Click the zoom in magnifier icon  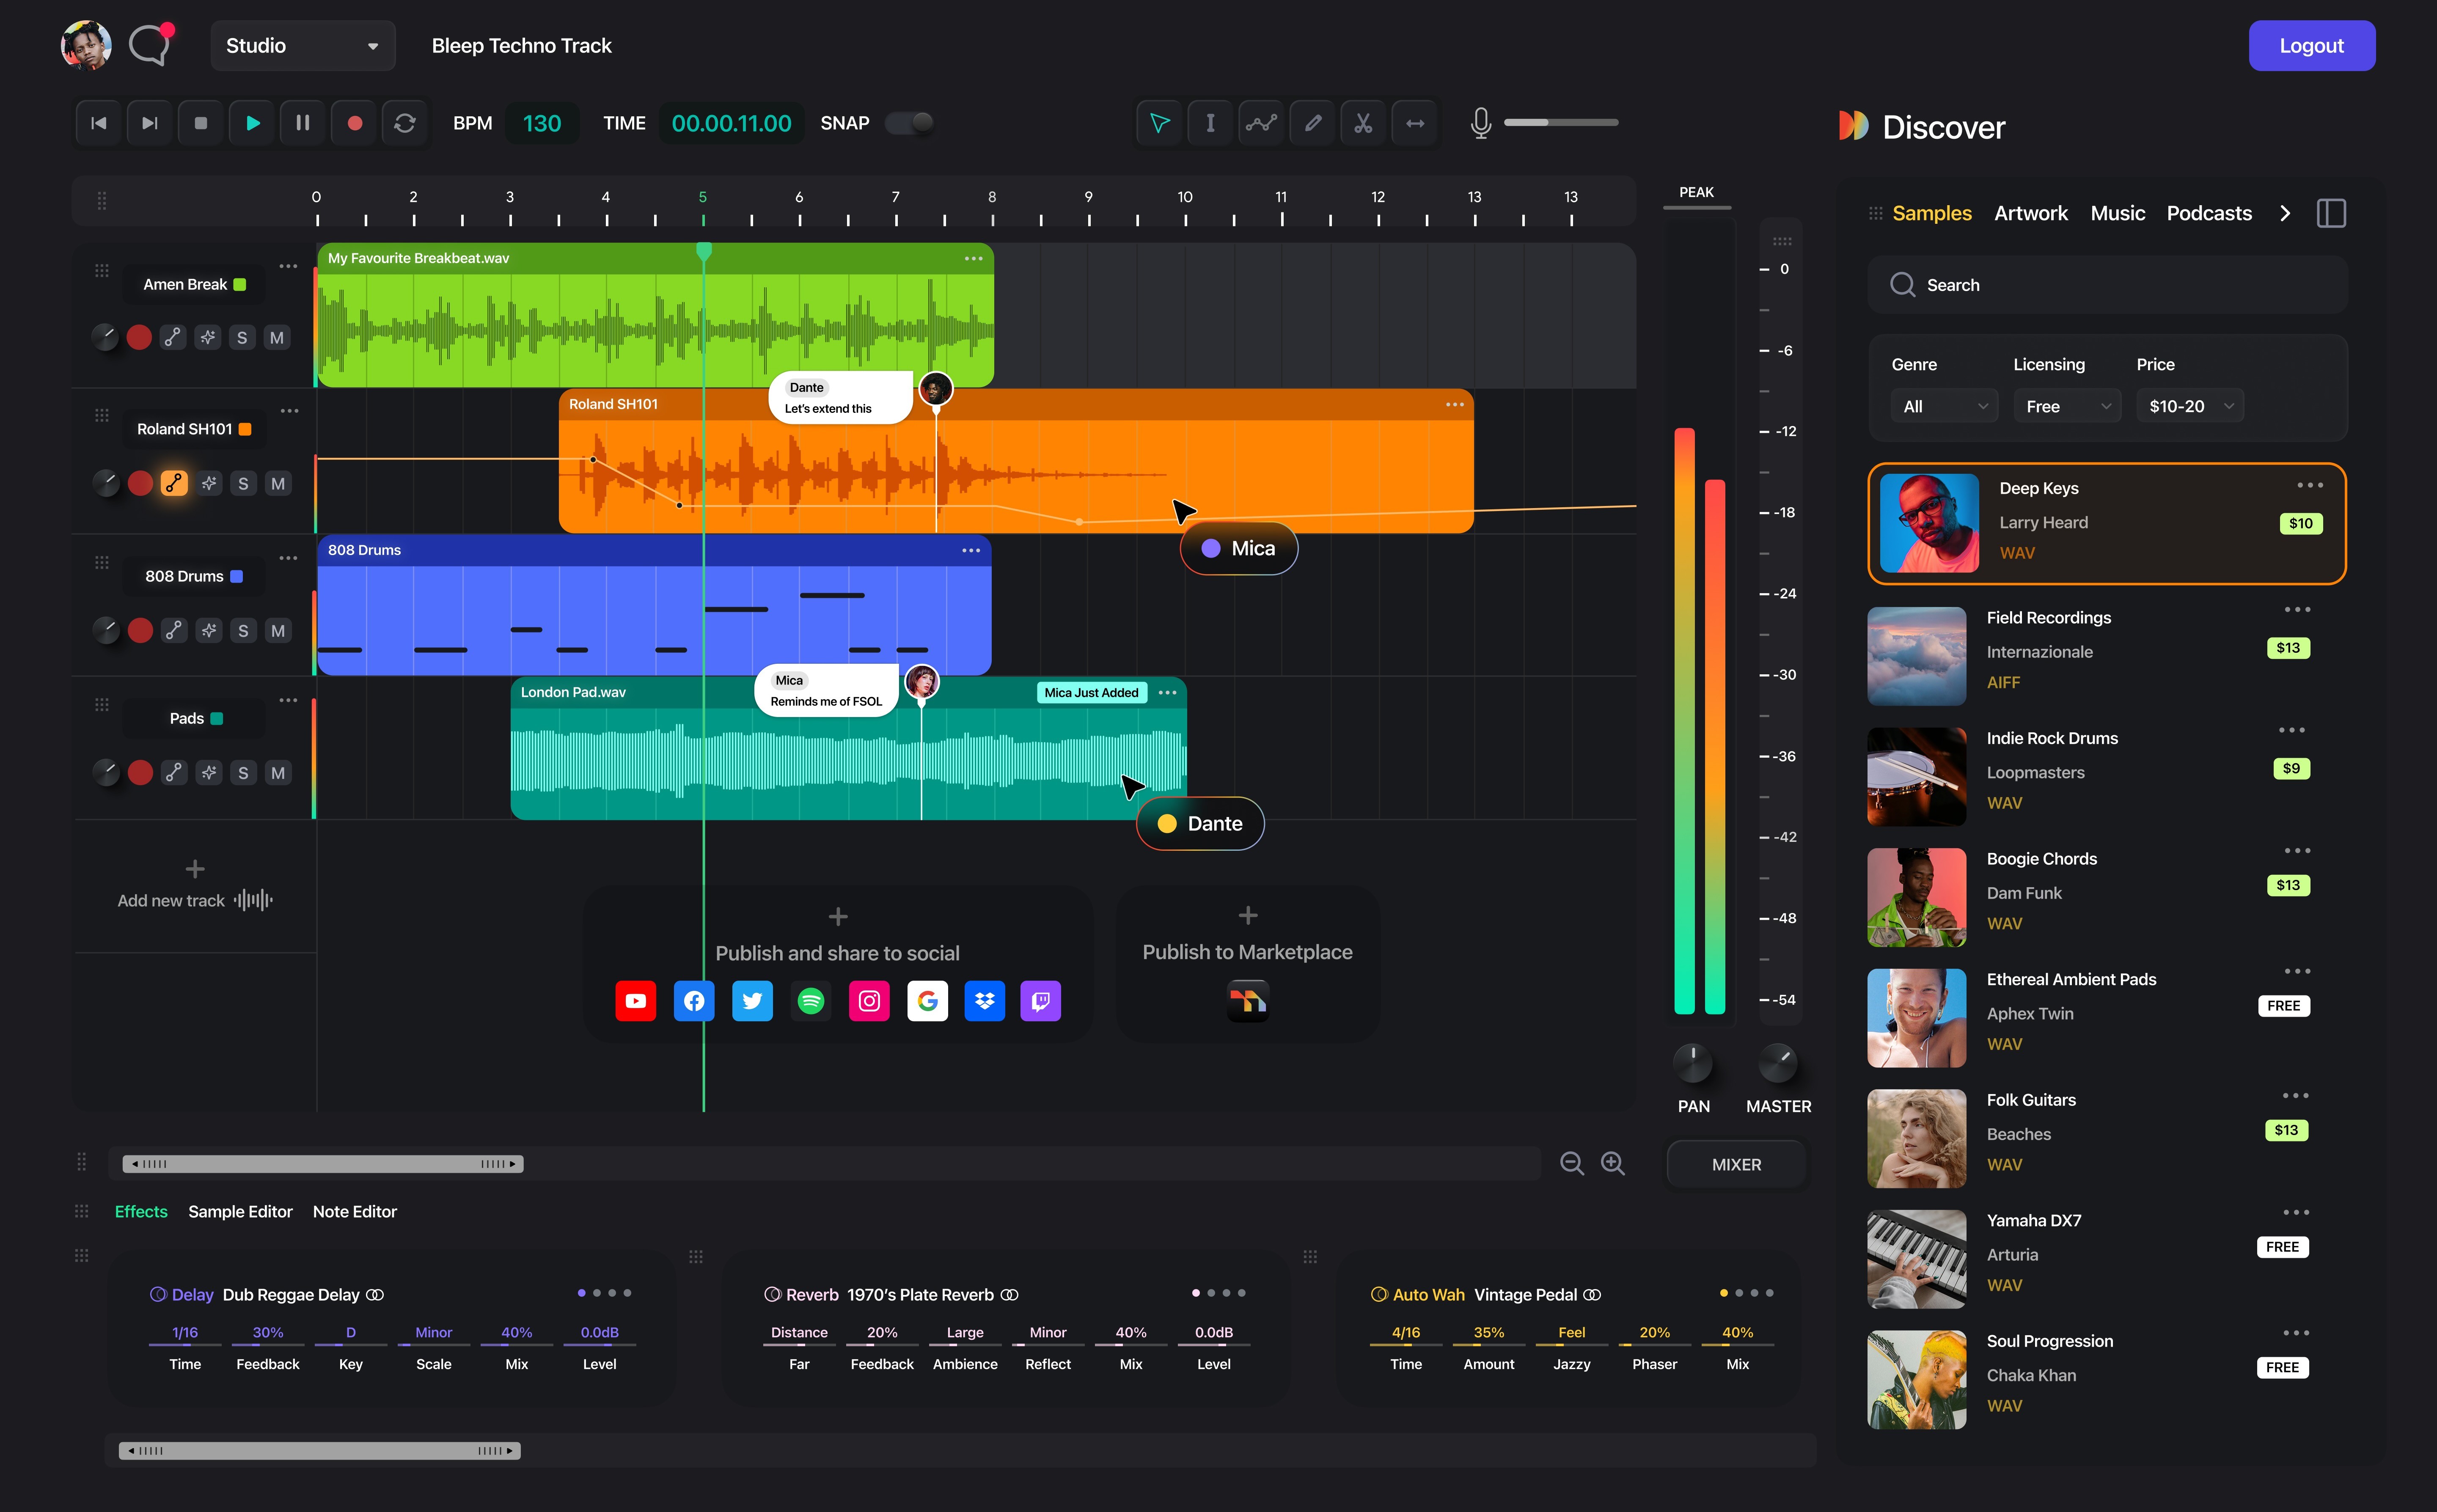(1612, 1163)
